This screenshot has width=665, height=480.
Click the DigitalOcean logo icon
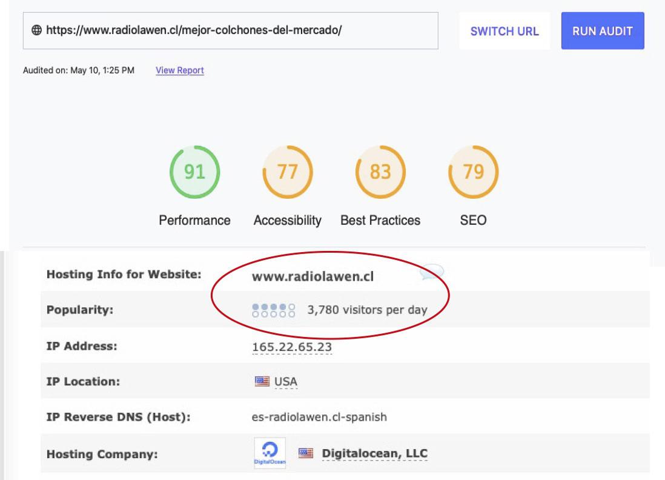coord(270,453)
